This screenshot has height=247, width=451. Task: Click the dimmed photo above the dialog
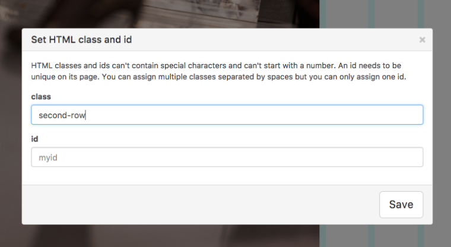point(178,13)
